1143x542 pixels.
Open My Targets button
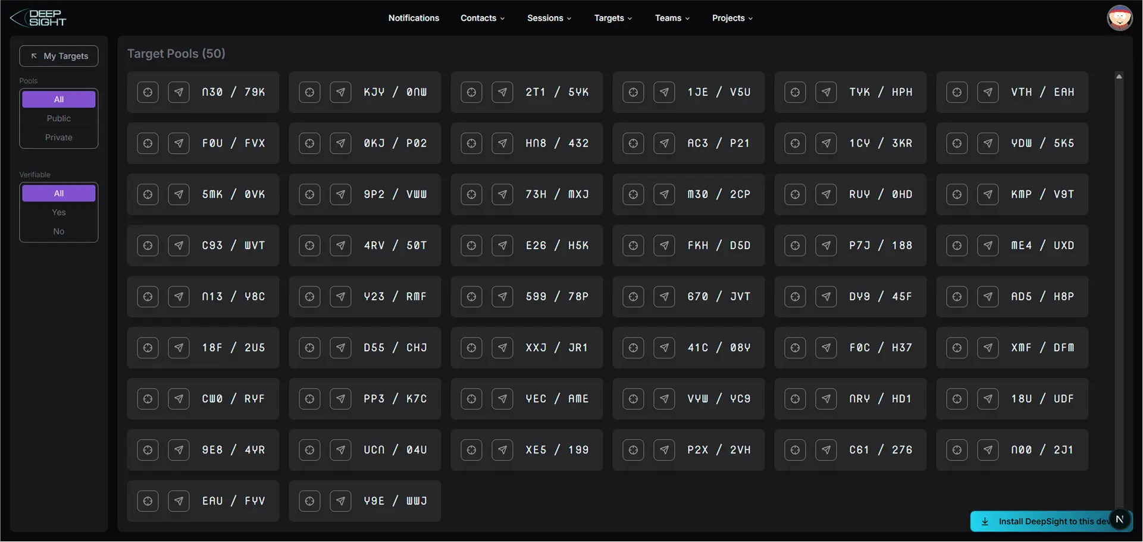click(59, 56)
